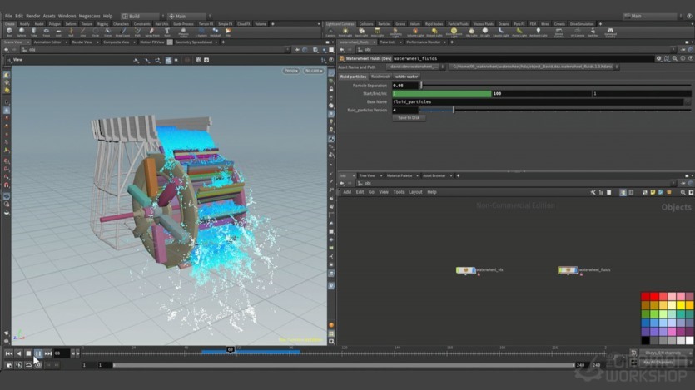Viewport: 695px width, 390px height.
Task: Jump to last frame button
Action: (48, 353)
